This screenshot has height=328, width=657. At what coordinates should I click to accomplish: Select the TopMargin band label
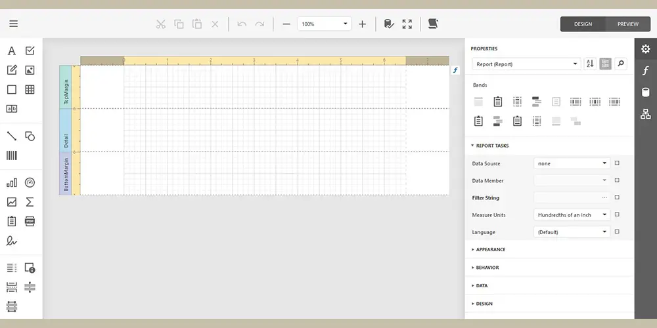point(65,87)
